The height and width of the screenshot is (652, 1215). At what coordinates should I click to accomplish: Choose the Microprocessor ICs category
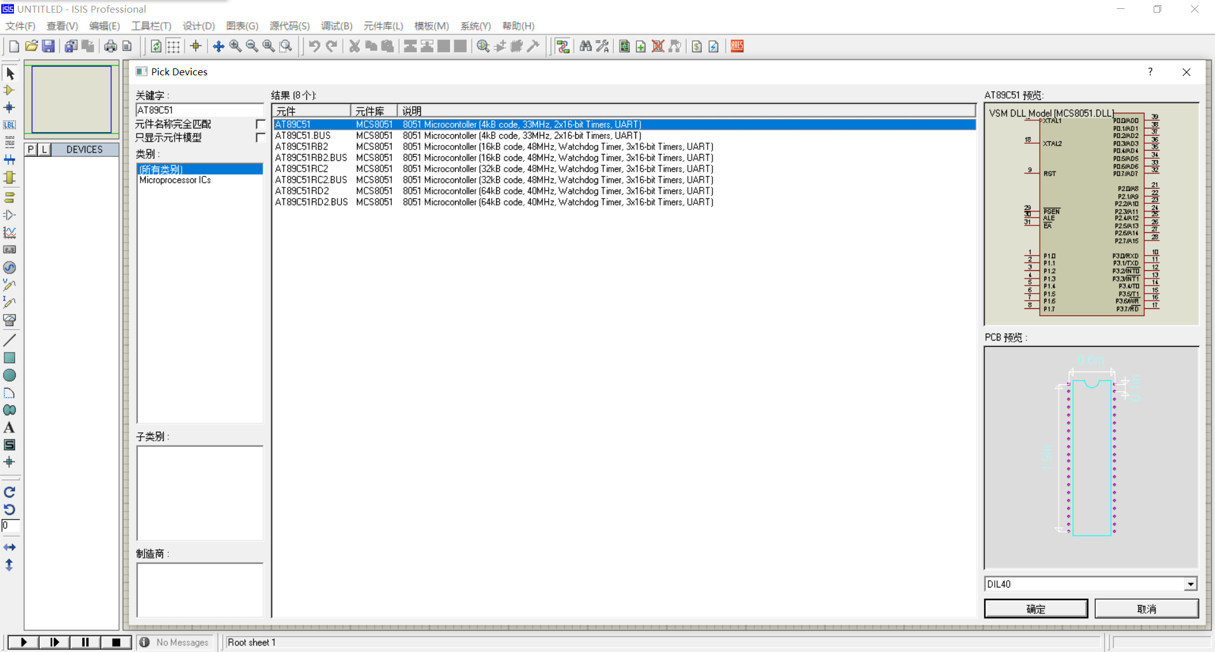175,180
